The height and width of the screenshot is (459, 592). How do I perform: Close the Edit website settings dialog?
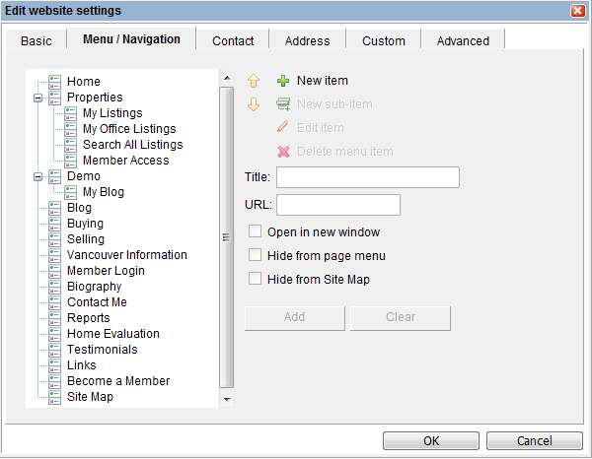point(577,10)
